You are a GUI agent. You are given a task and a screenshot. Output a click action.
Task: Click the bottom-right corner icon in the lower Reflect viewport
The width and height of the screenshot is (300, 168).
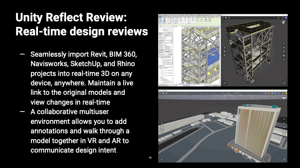click(x=284, y=159)
